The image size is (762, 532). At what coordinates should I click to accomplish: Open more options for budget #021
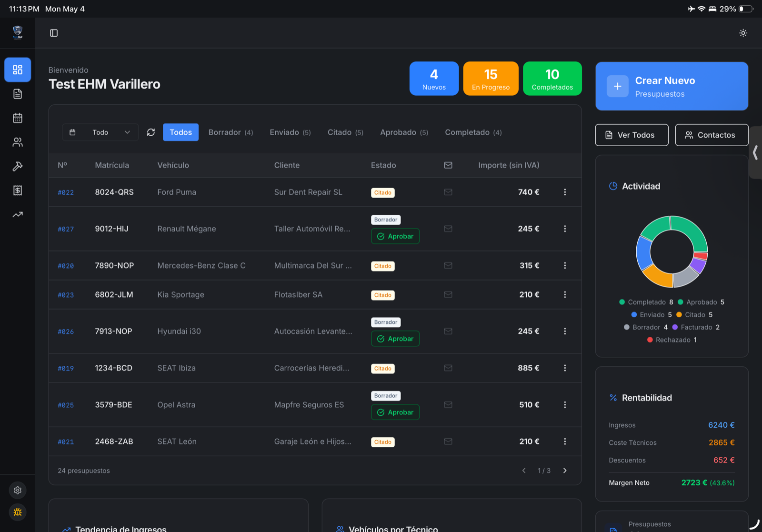565,442
